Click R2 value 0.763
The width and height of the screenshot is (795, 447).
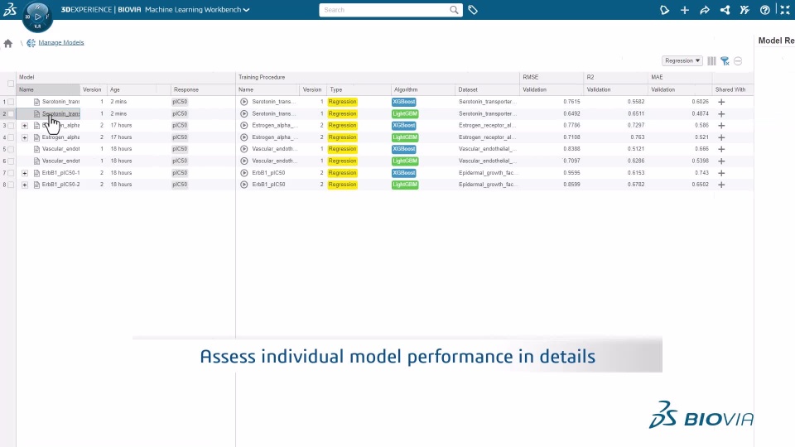tap(638, 137)
